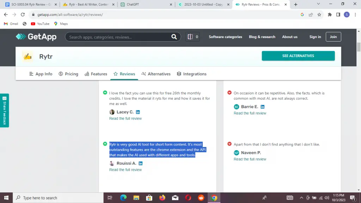Open the Integrations tab
This screenshot has height=203, width=361.
tap(191, 74)
